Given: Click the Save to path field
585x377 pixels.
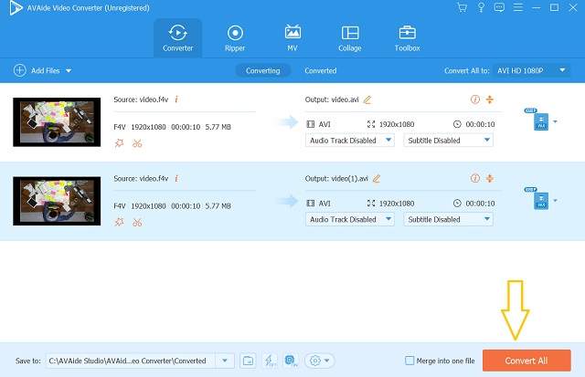Looking at the screenshot, I should (x=130, y=361).
